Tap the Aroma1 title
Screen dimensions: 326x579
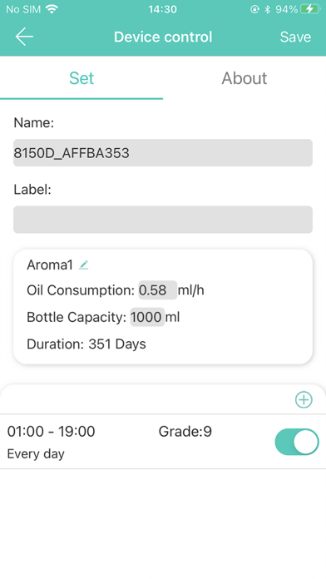pos(50,265)
